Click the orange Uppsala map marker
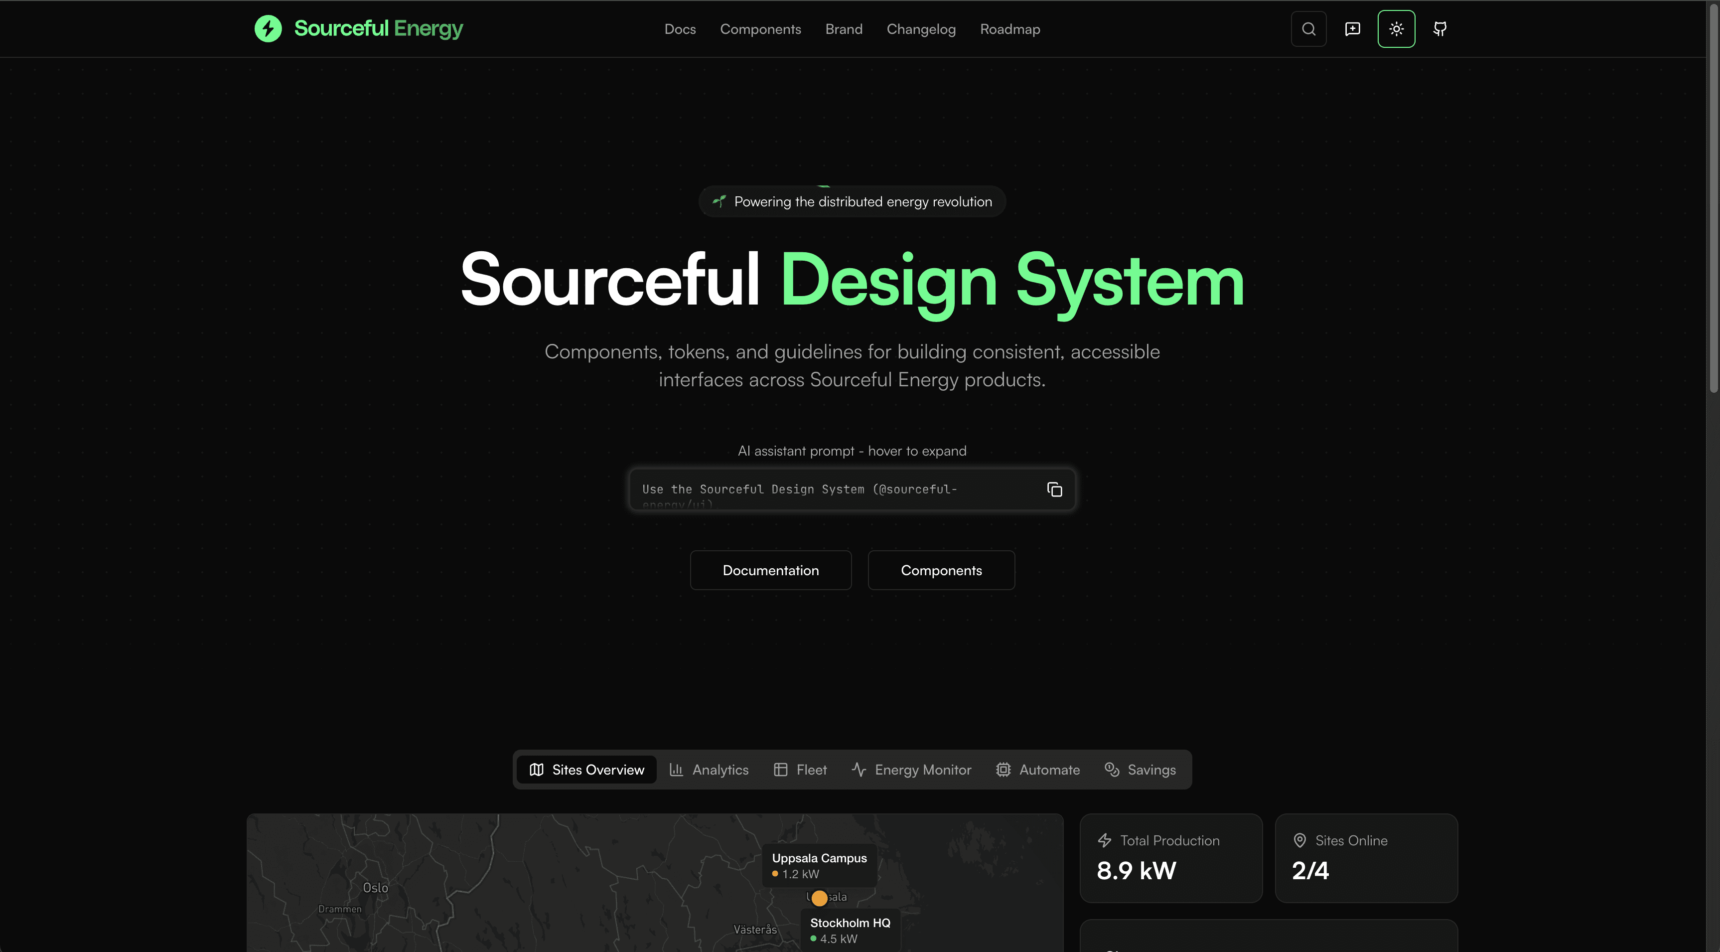This screenshot has width=1720, height=952. [x=819, y=898]
